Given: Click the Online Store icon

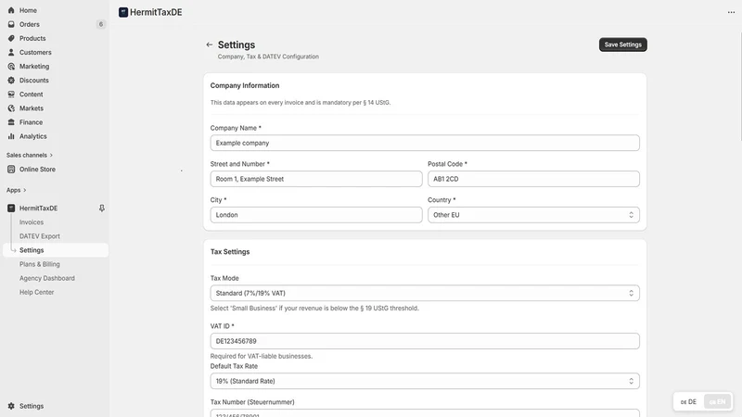Looking at the screenshot, I should tap(11, 170).
